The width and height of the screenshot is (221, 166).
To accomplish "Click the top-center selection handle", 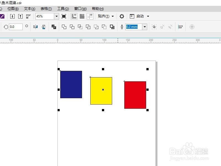I will 103,69.
